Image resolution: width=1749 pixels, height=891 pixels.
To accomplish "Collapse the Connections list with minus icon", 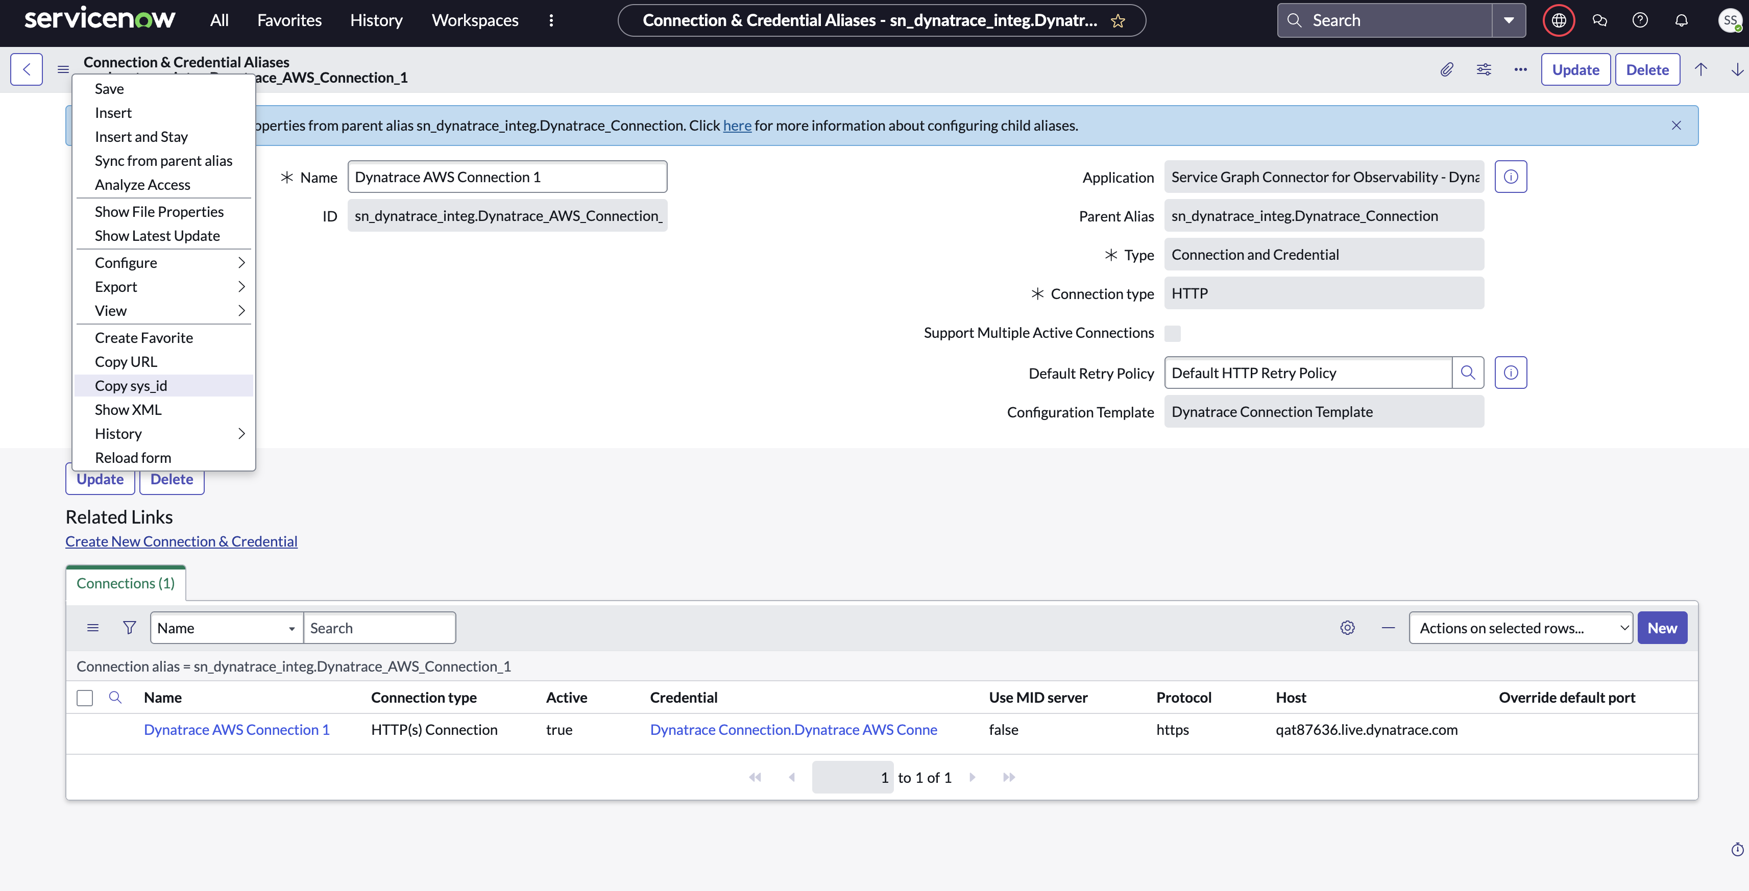I will 1388,628.
